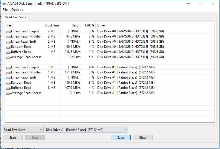
Task: Click the 5 % CPU value cell
Action: pos(91,57)
